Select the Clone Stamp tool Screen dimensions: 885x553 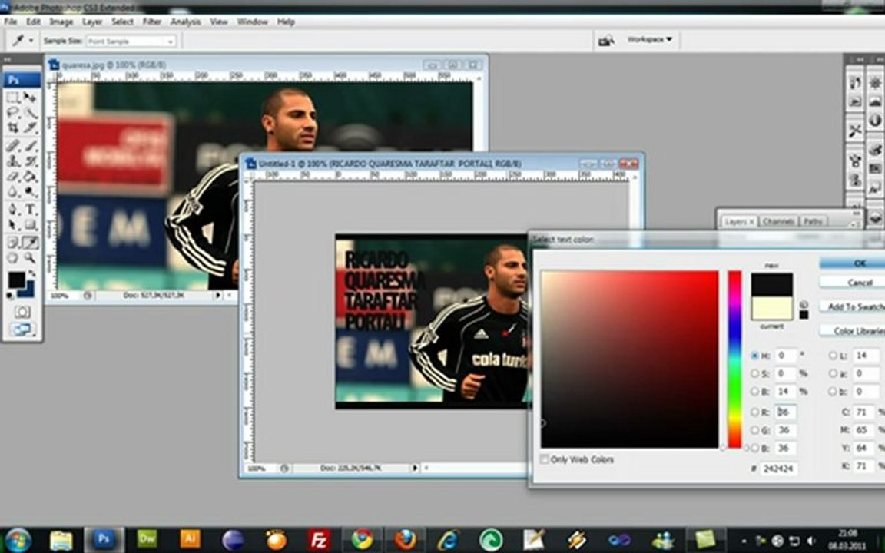[13, 161]
